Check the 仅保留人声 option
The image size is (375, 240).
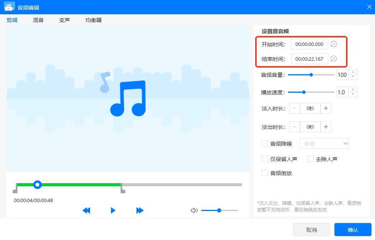pyautogui.click(x=265, y=159)
